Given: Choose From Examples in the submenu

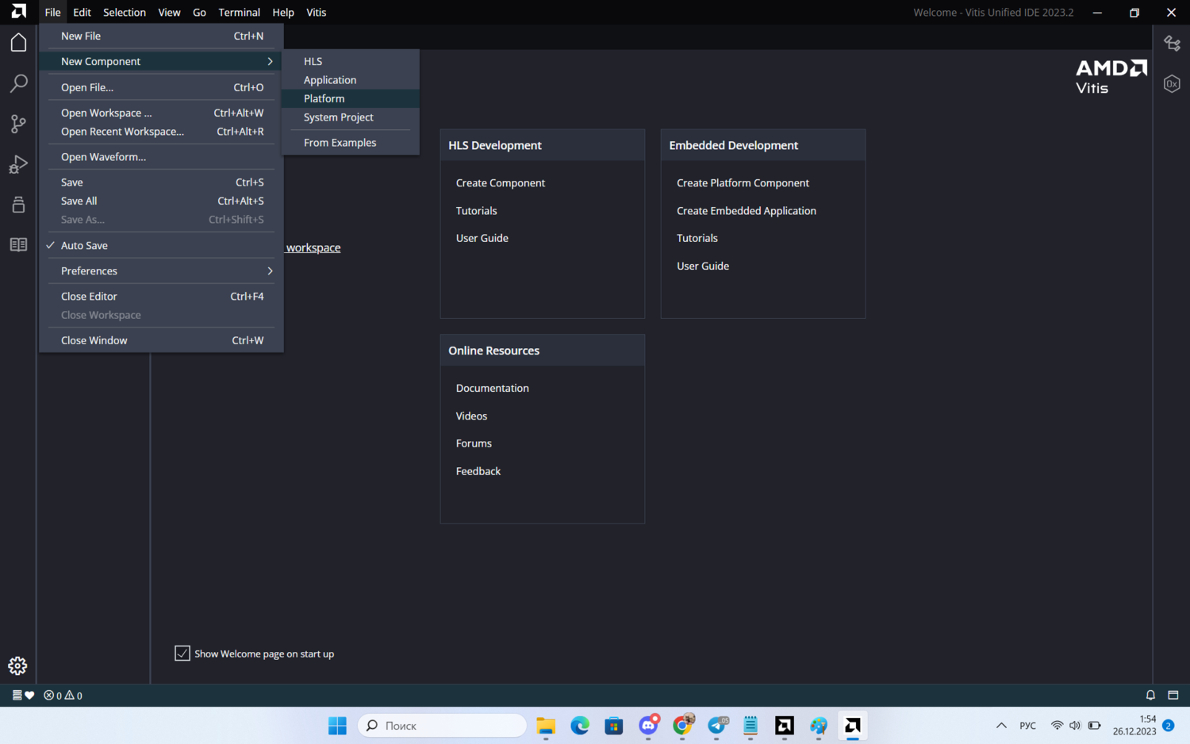Looking at the screenshot, I should [x=340, y=143].
